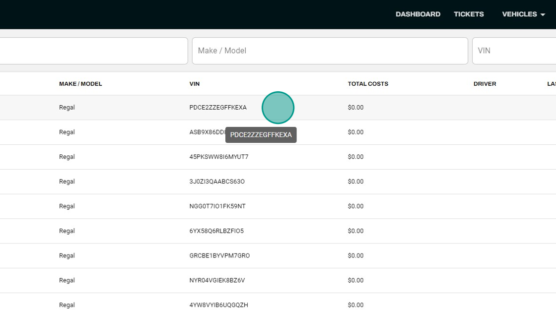The height and width of the screenshot is (310, 556).
Task: Open the row with VIN NYR04VGIEK8BZ6V
Action: (x=278, y=280)
